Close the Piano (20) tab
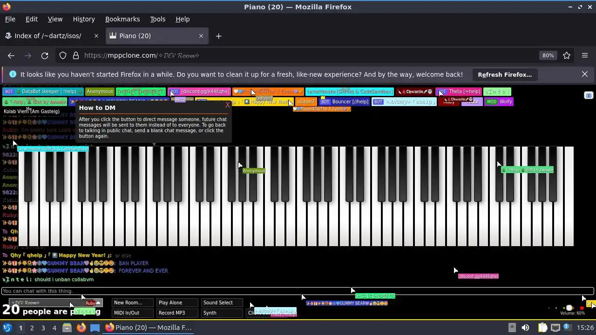 pyautogui.click(x=201, y=36)
